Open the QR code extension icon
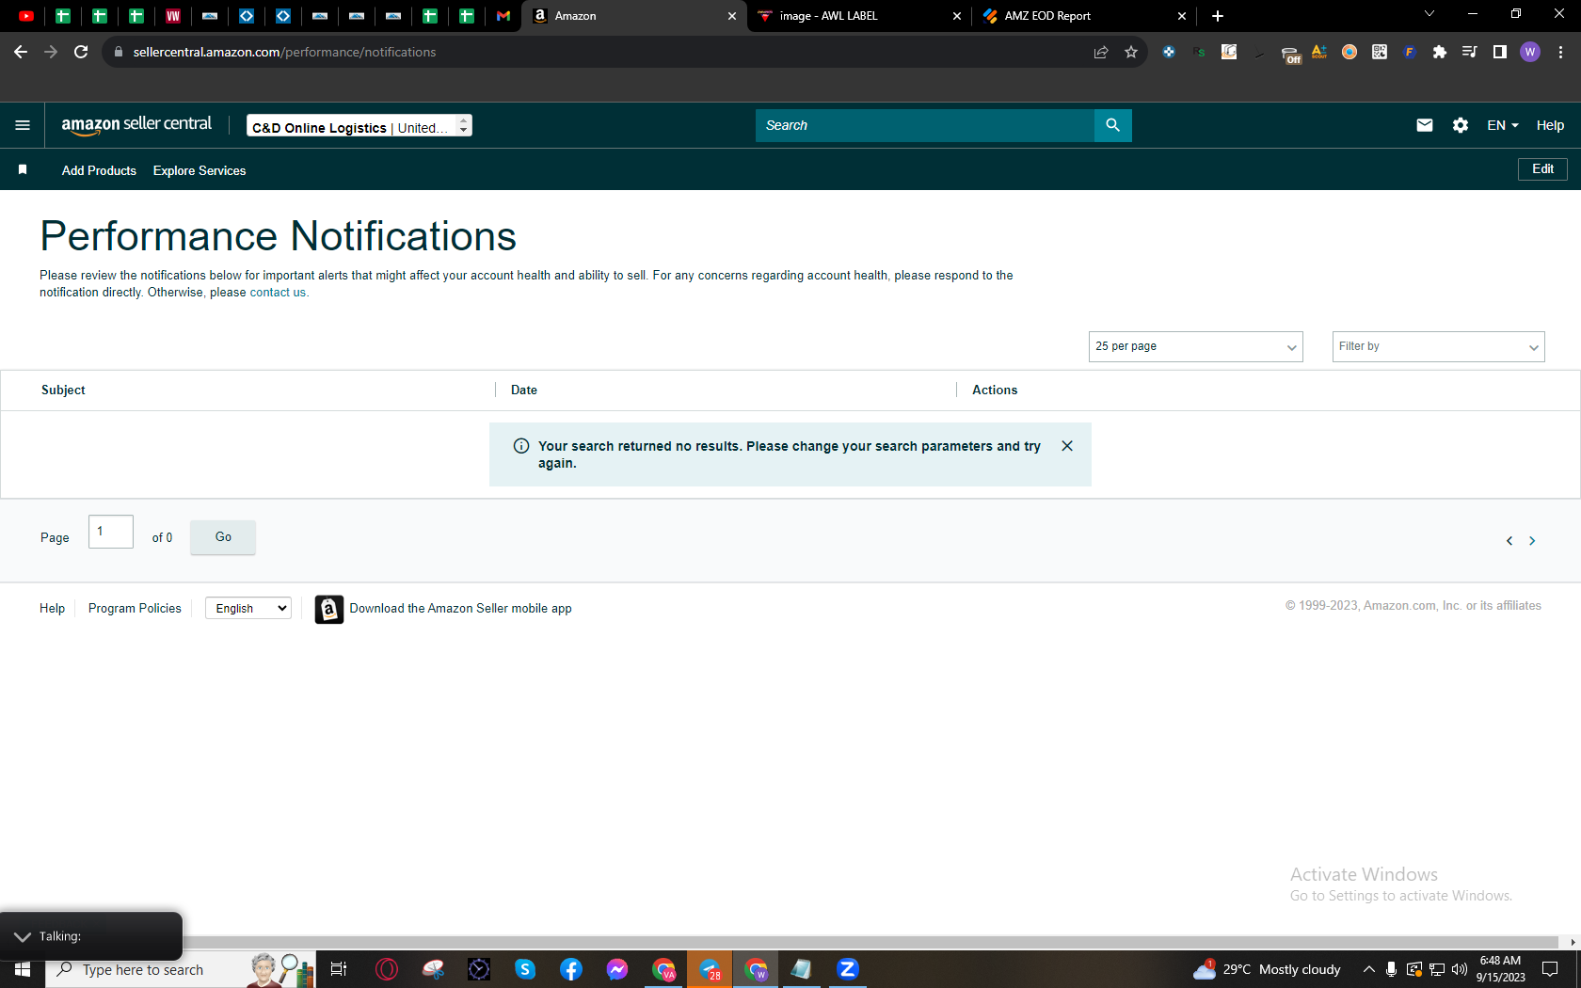The image size is (1581, 988). 1380,52
